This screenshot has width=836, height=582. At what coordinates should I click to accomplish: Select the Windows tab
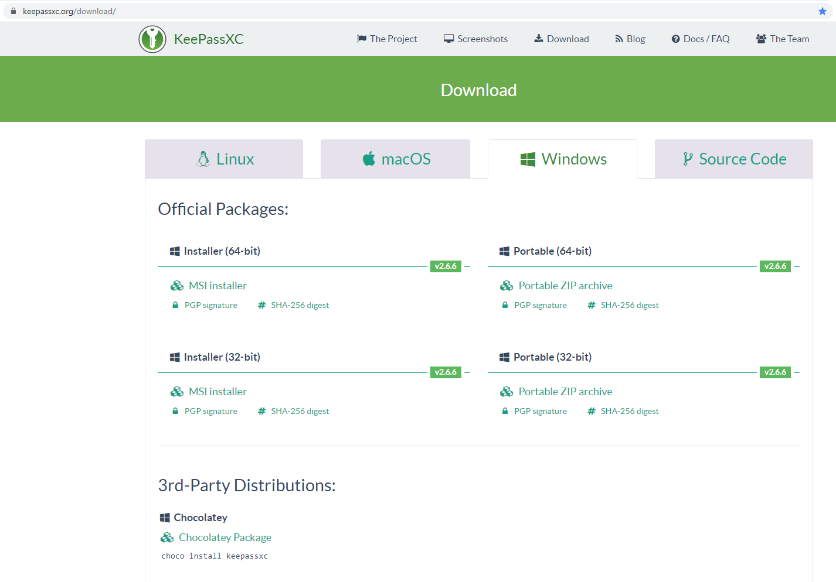coord(562,159)
